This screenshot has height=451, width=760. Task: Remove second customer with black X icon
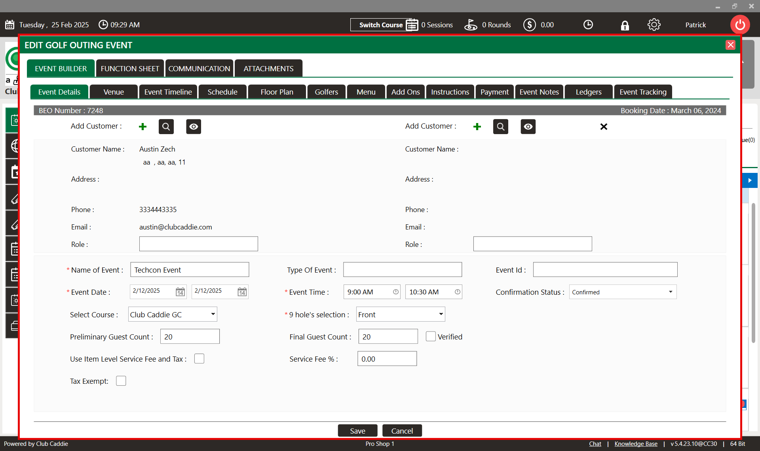pyautogui.click(x=604, y=127)
